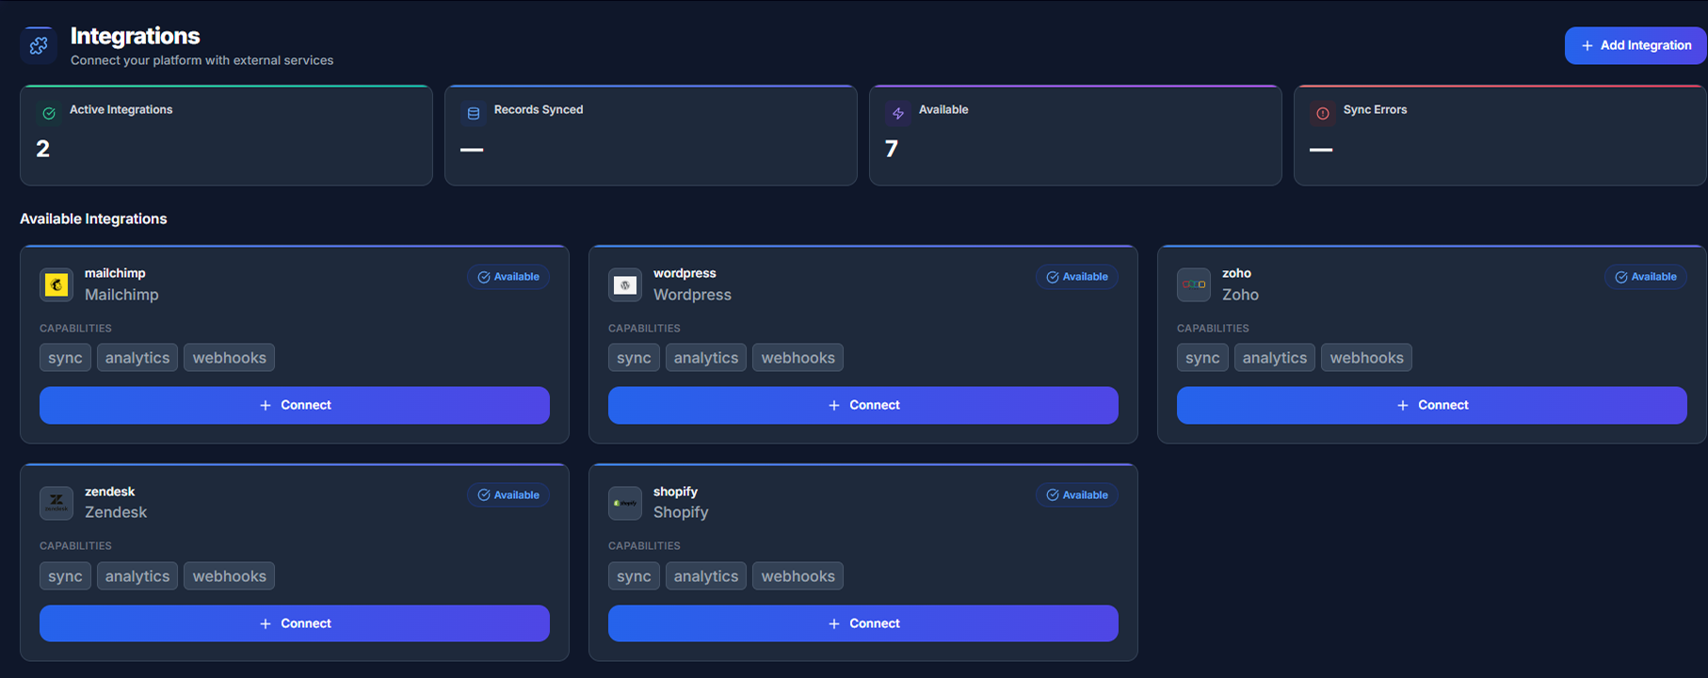Click the Available badge on Mailchimp card
This screenshot has height=678, width=1708.
(x=508, y=277)
